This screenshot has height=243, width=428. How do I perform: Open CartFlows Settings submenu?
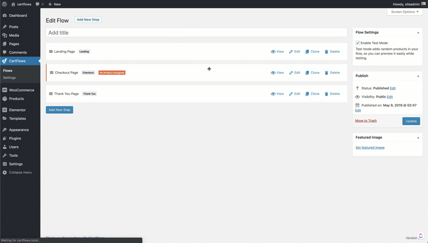[9, 77]
